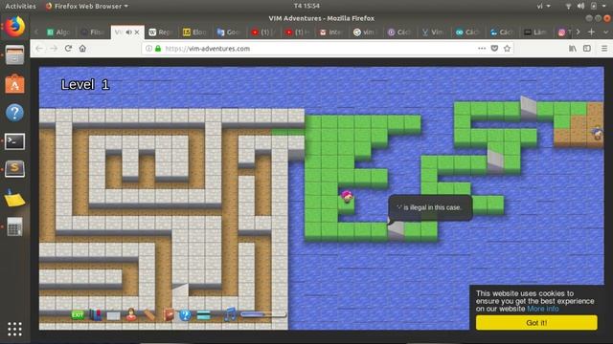613x344 pixels.
Task: Close the active VIM Adventures tab
Action: coord(137,32)
